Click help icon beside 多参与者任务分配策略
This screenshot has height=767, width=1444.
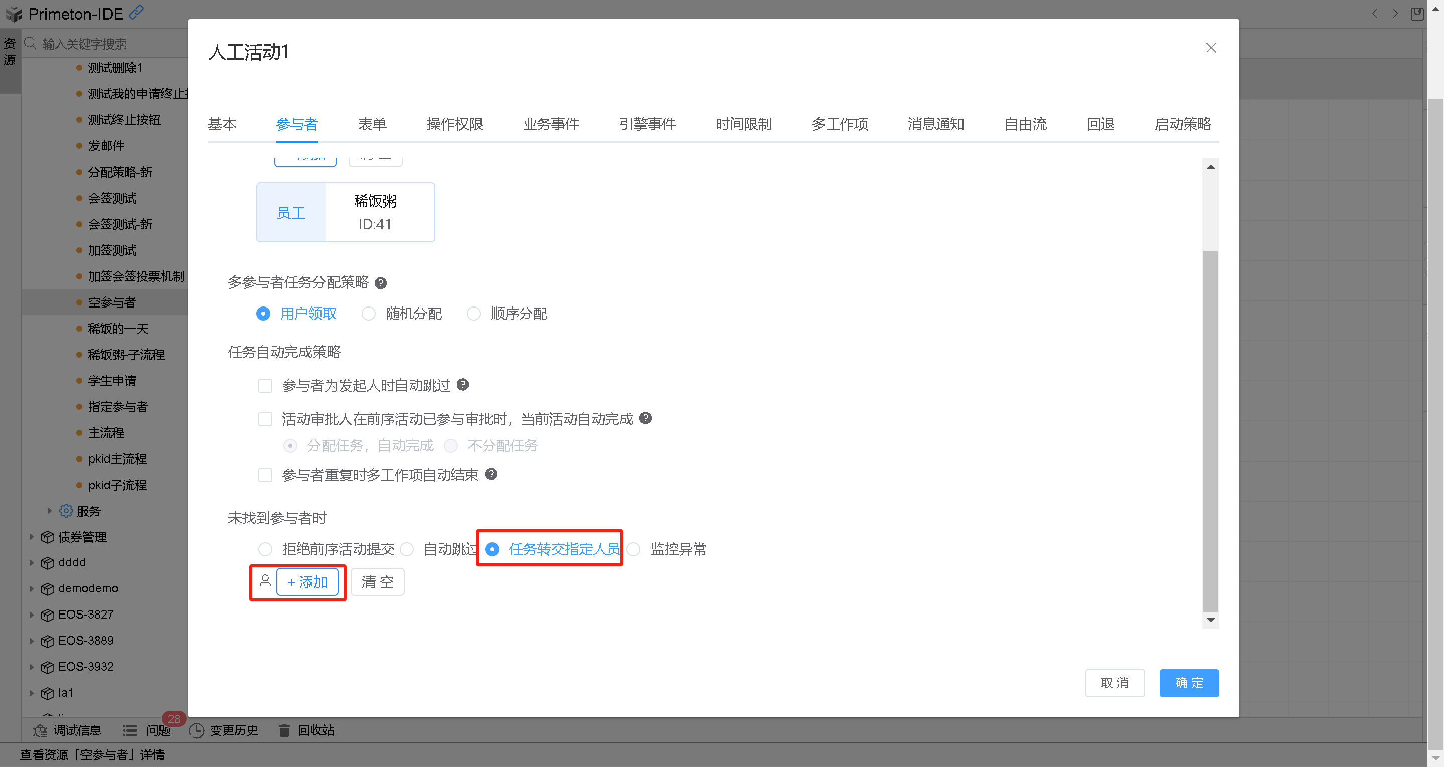click(x=381, y=283)
